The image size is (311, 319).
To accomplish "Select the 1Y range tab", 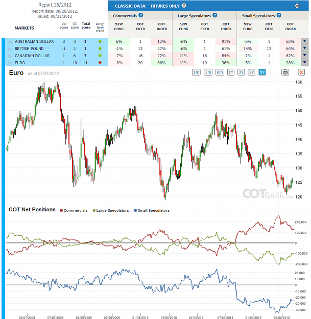I will (231, 72).
